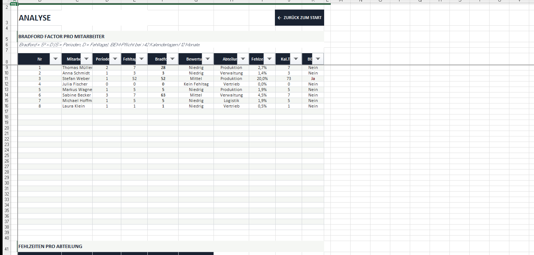Select the cell containing Thomas Müller

point(77,68)
